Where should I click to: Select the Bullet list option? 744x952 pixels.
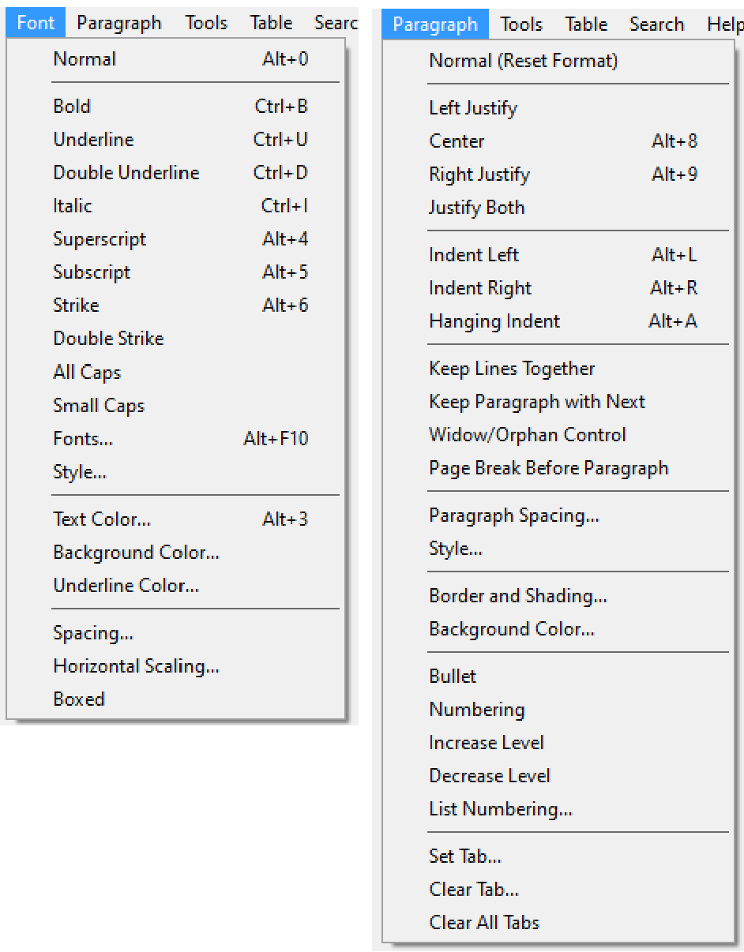[x=453, y=677]
